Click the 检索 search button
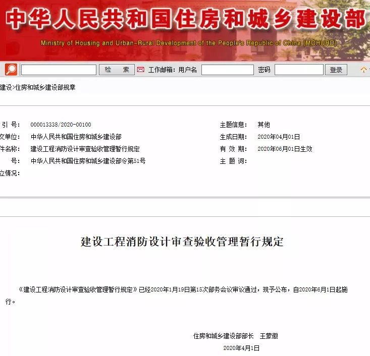 click(x=117, y=70)
